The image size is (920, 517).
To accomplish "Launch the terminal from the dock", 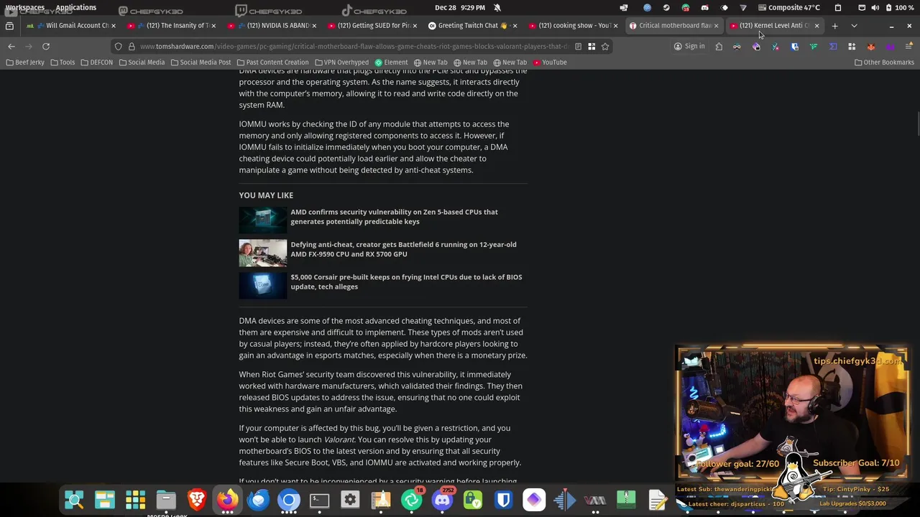I will 319,500.
